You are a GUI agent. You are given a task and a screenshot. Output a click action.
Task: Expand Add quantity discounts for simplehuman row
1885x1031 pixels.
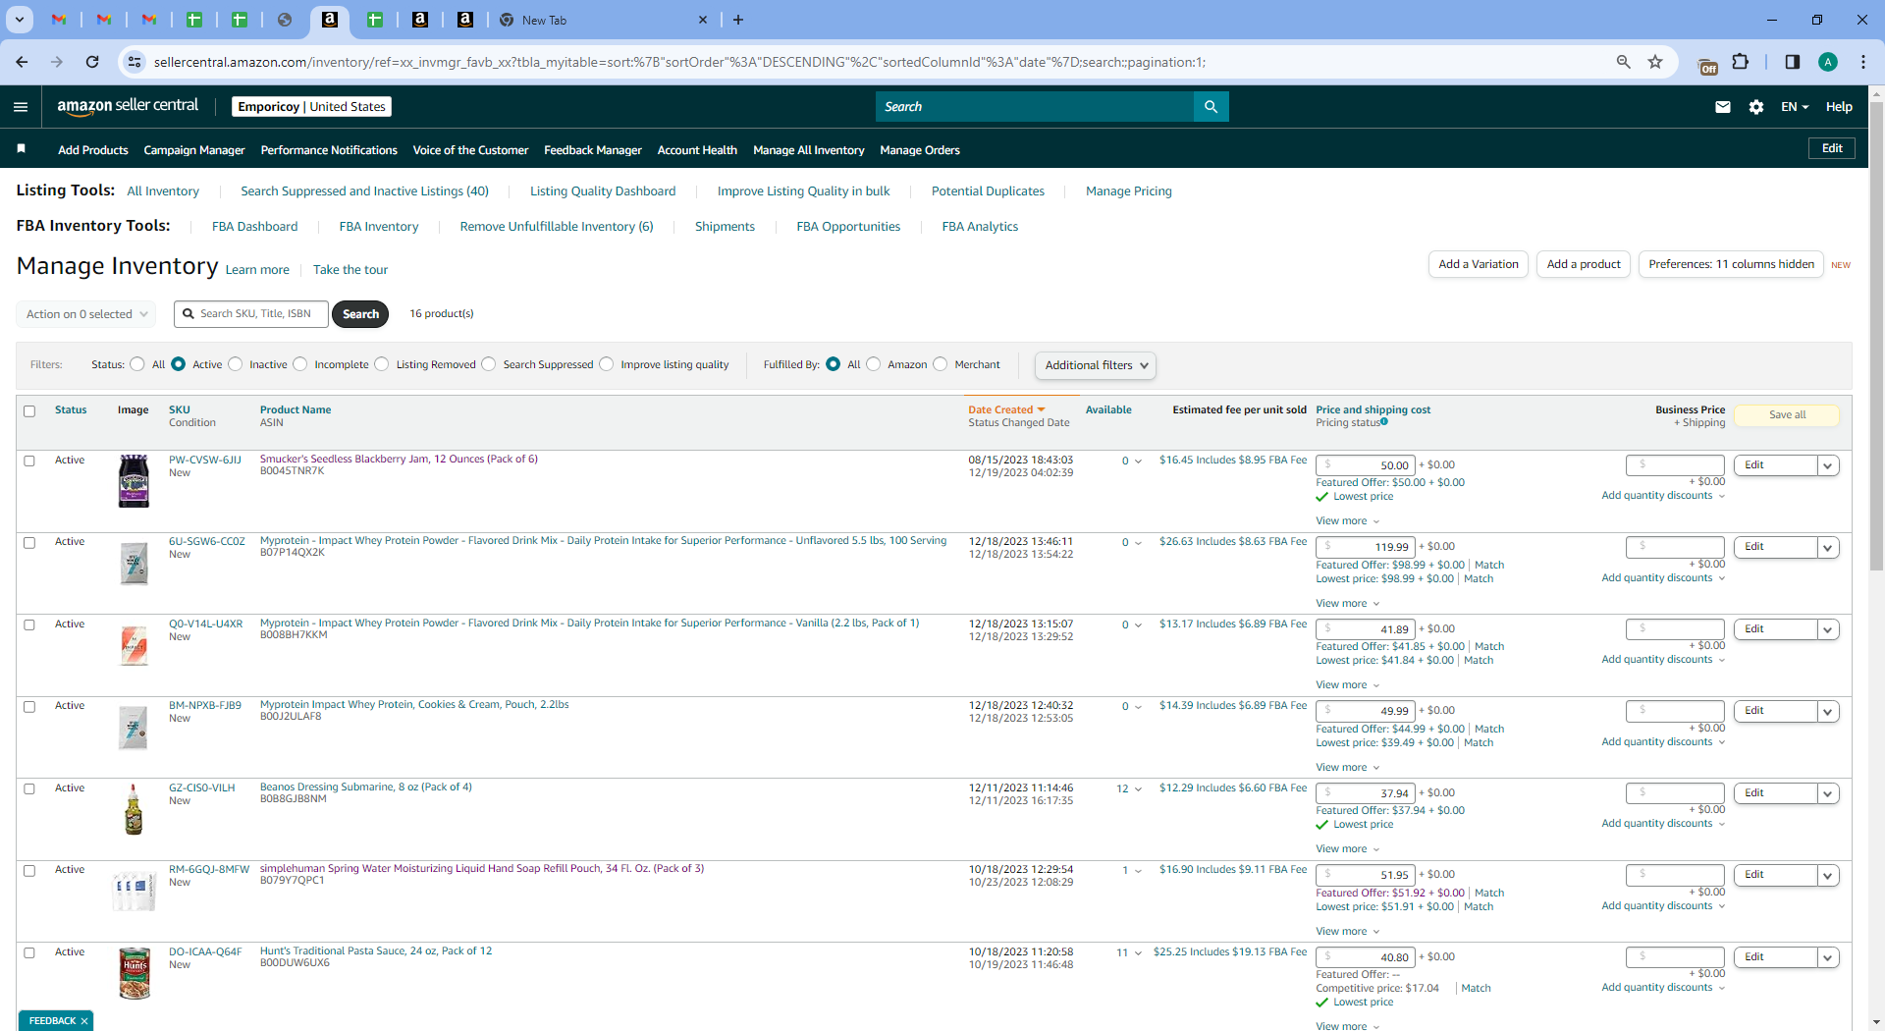tap(1663, 905)
